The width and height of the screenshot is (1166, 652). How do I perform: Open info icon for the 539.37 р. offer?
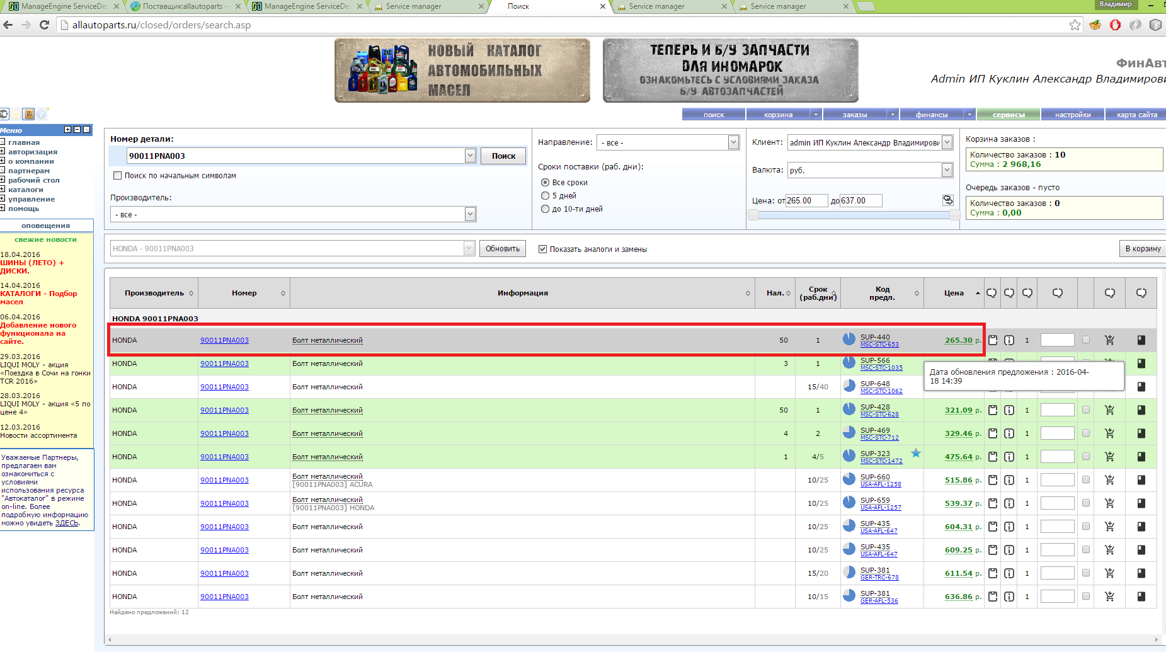1009,503
